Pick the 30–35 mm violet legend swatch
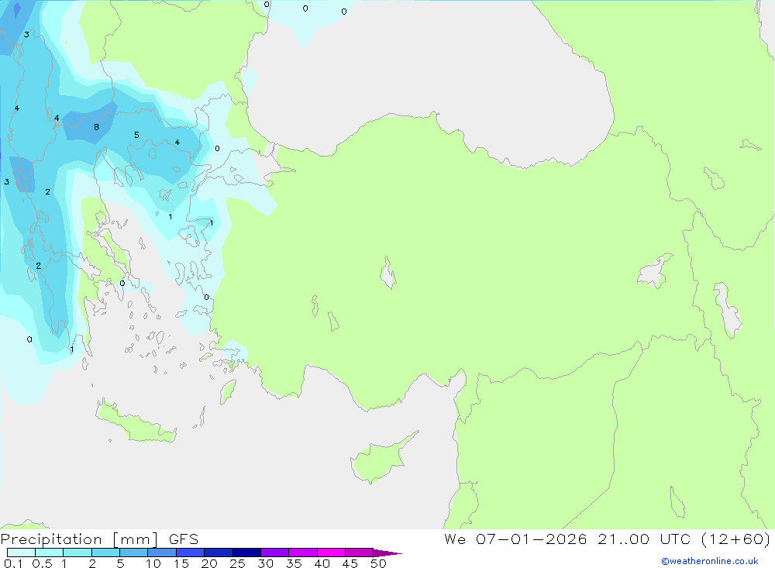 point(274,553)
